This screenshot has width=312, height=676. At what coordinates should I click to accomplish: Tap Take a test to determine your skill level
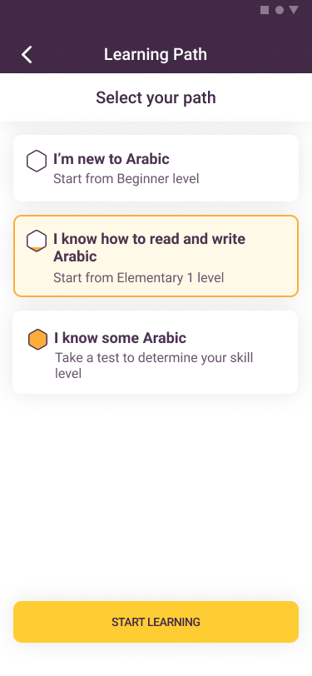point(154,365)
